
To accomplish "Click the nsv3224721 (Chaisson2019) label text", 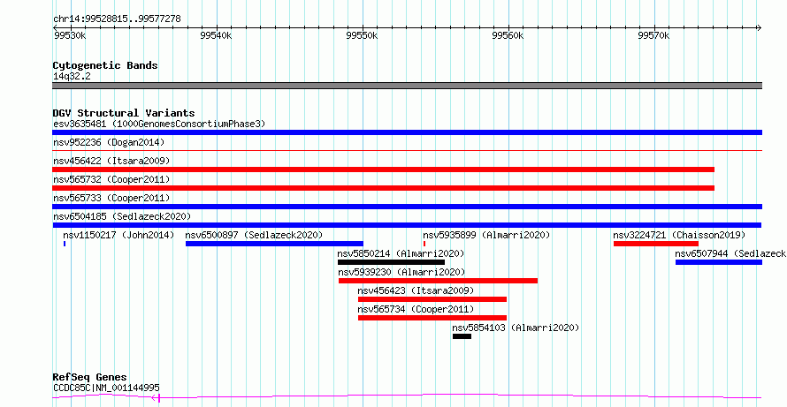I will tap(680, 235).
